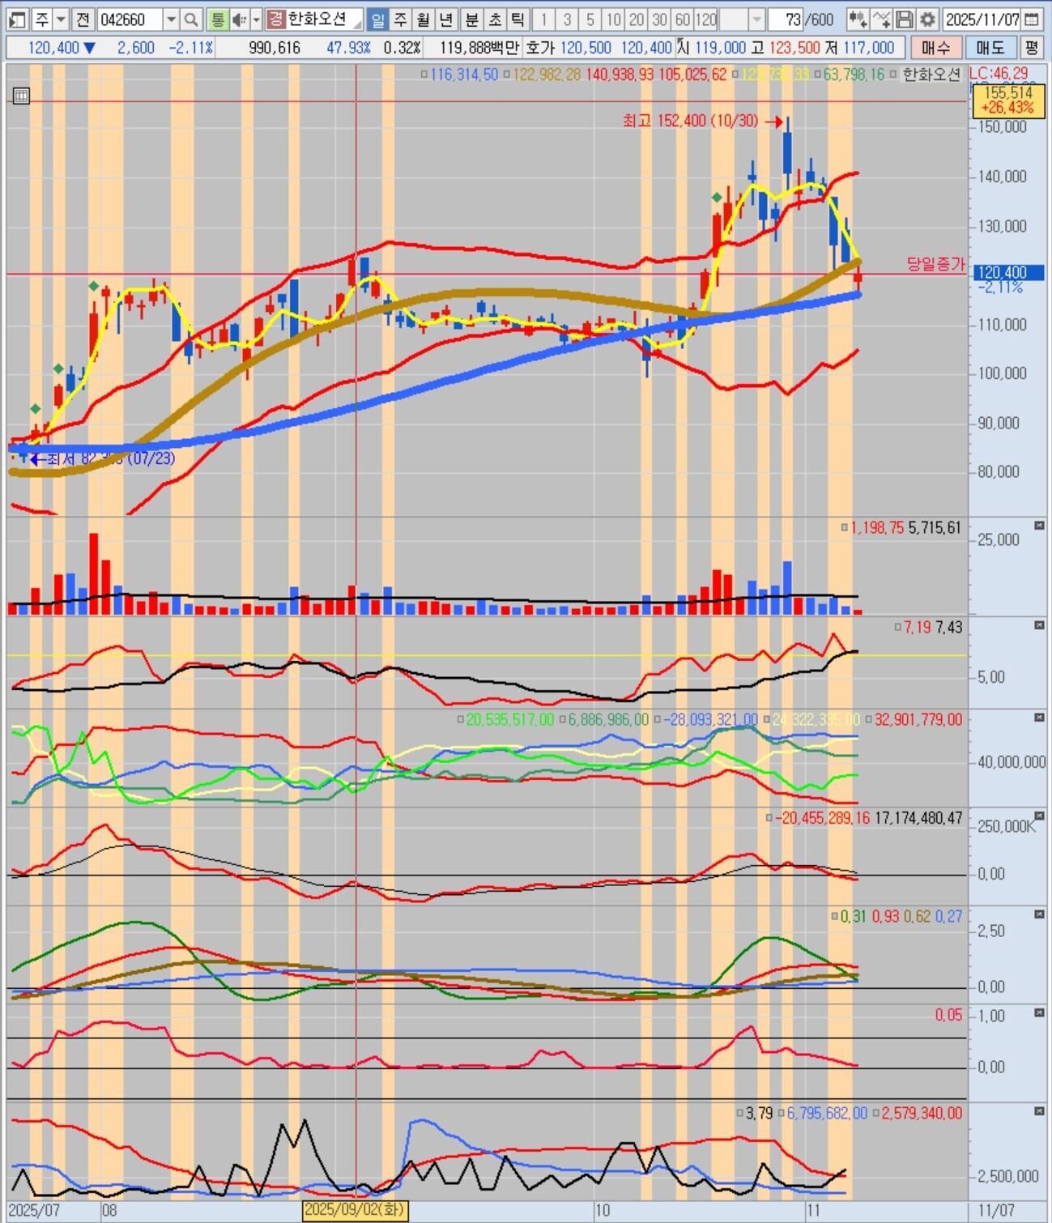1052x1223 pixels.
Task: Expand the stock code 042660 dropdown
Action: (x=171, y=19)
